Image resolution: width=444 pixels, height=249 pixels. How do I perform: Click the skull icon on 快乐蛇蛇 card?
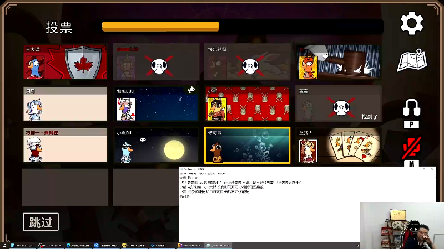tap(250, 66)
